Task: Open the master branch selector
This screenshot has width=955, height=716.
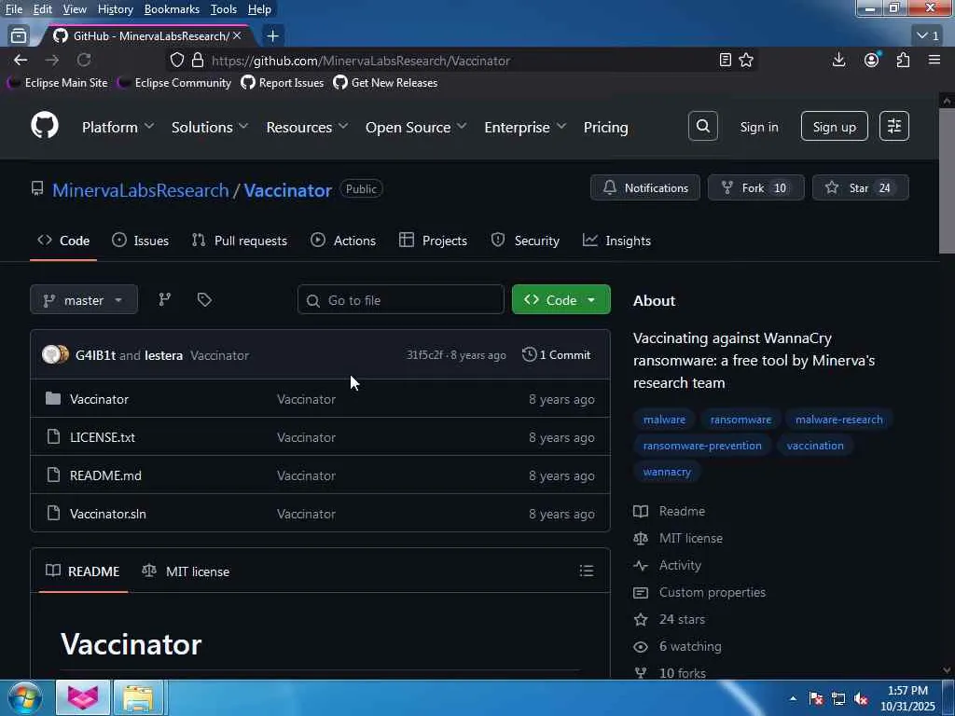Action: coord(83,299)
